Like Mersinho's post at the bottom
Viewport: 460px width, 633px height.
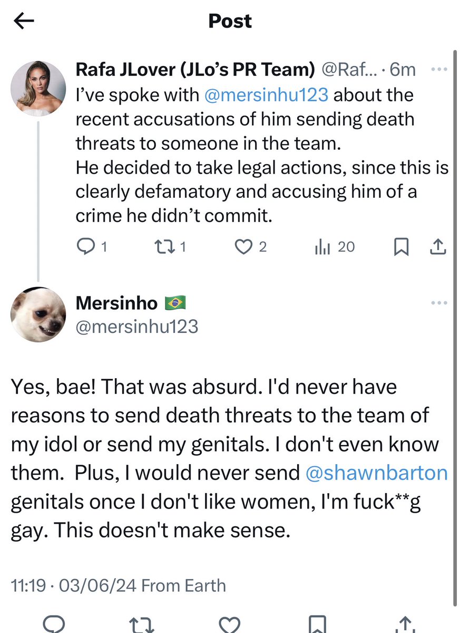tap(230, 624)
